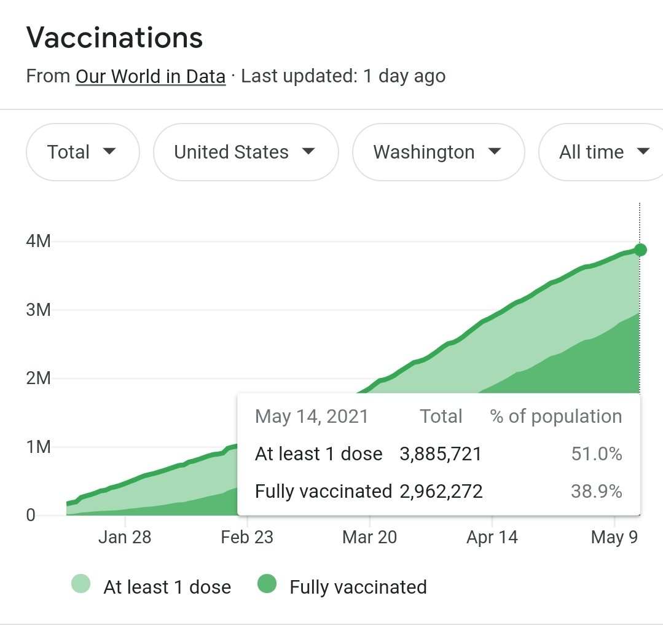This screenshot has width=663, height=625.
Task: Click the arrow icon beside United States
Action: (308, 151)
